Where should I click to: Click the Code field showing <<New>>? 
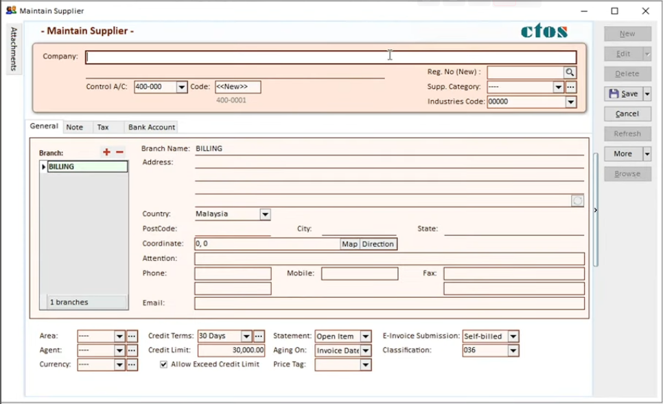[237, 87]
